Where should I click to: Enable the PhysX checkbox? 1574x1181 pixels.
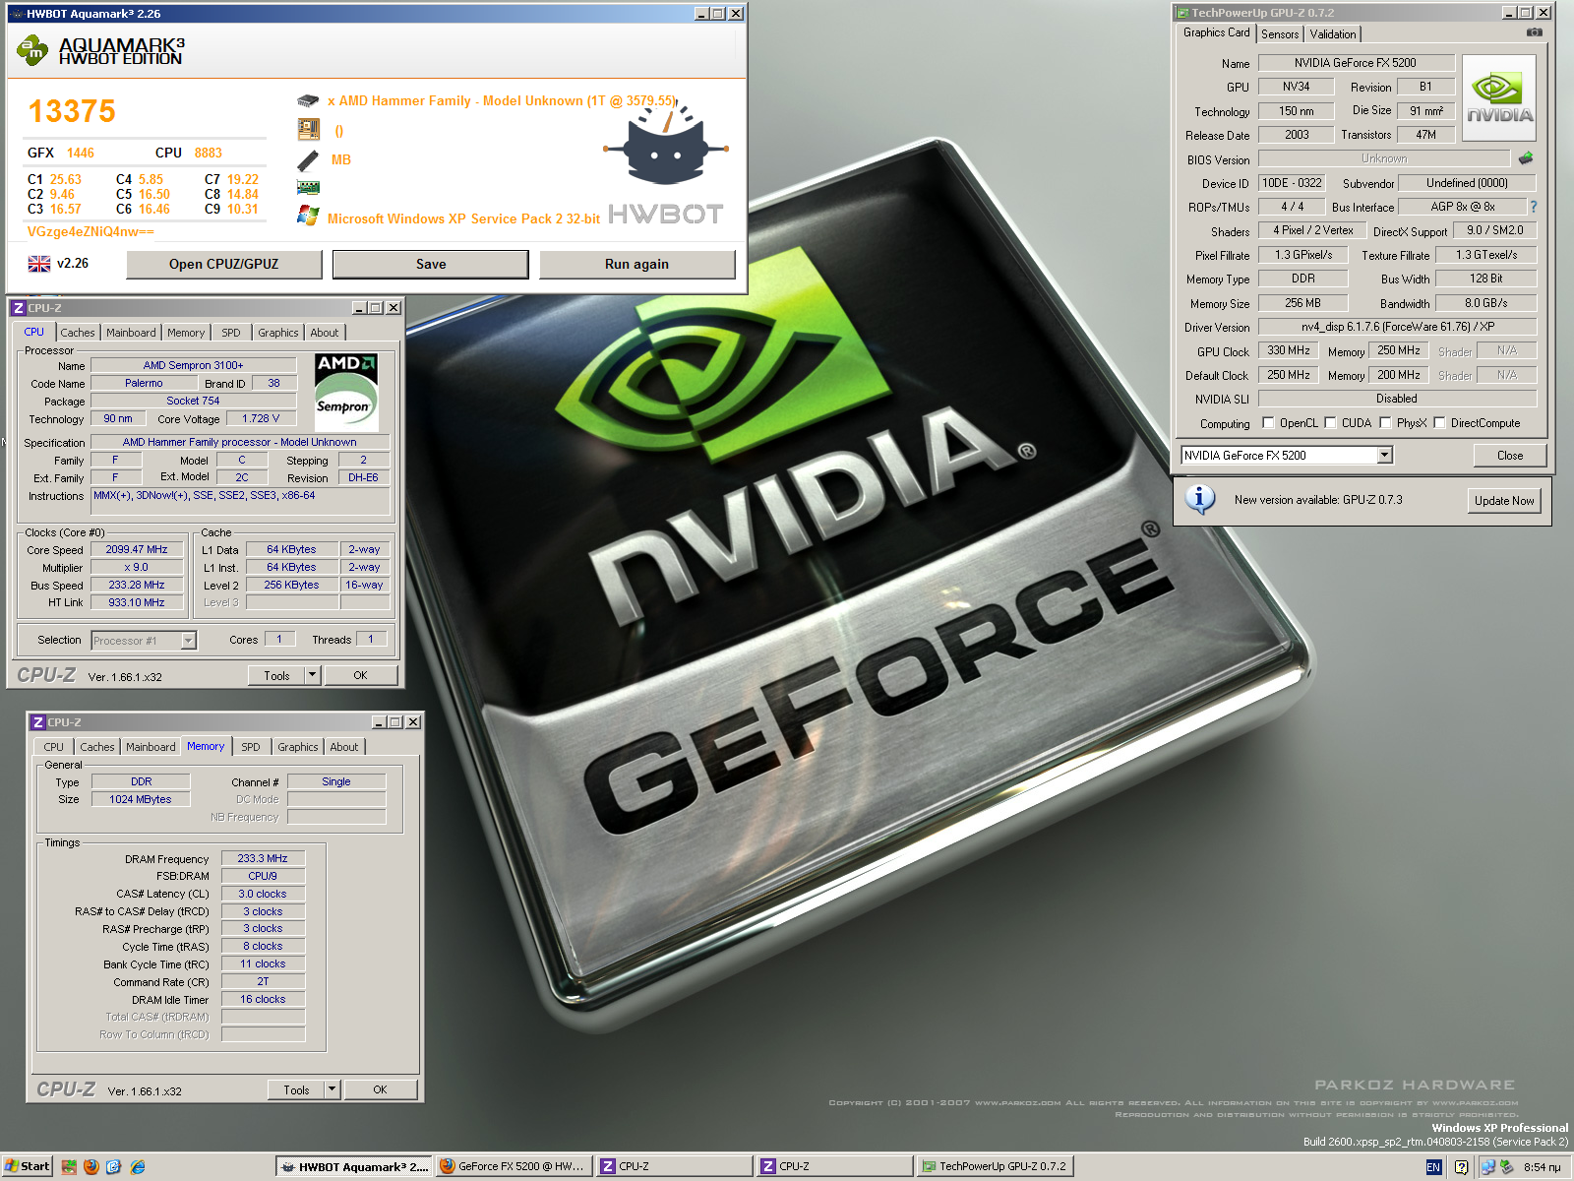click(x=1385, y=423)
